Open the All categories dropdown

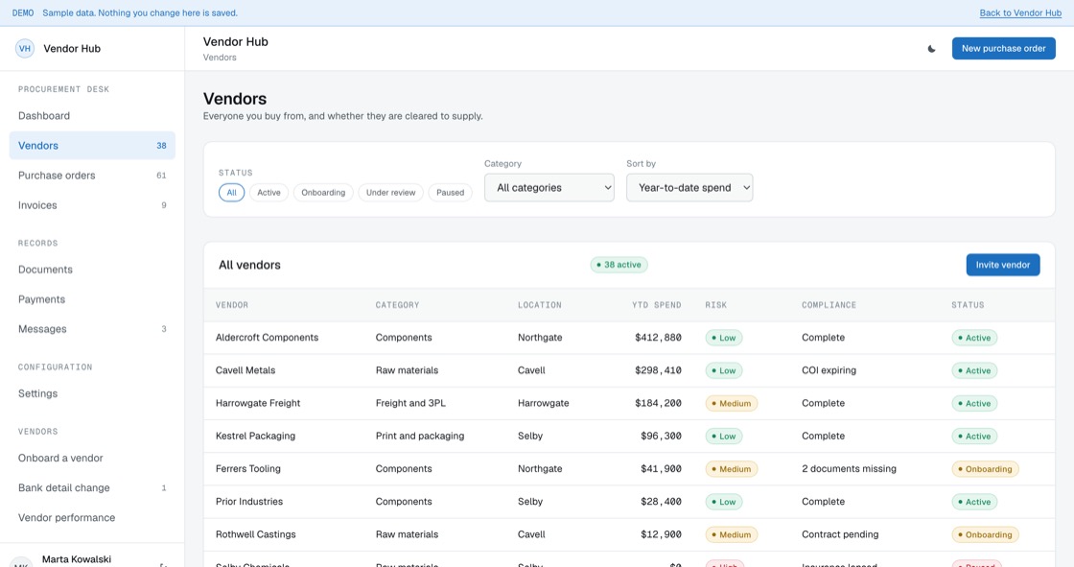click(549, 187)
